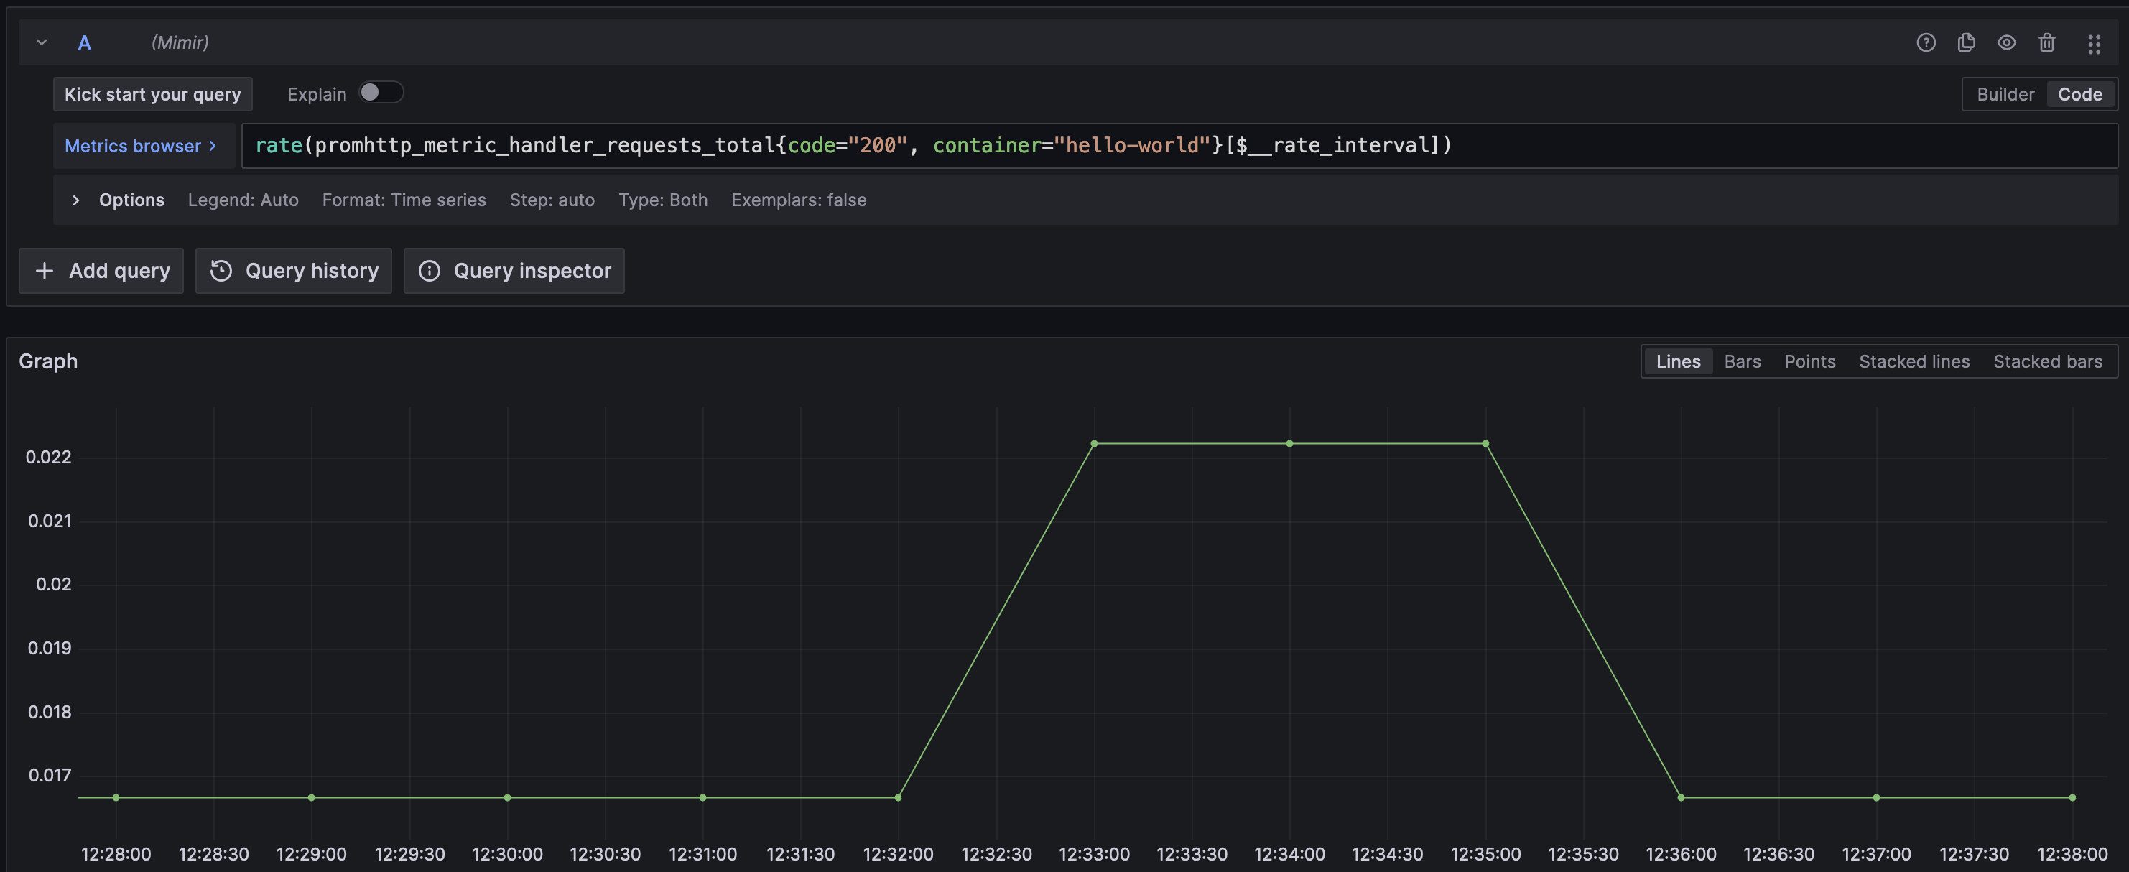Select the query letter A label

coord(84,42)
